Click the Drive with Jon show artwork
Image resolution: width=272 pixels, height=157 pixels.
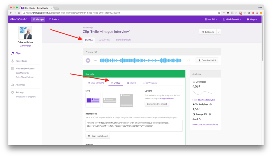coord(25,32)
